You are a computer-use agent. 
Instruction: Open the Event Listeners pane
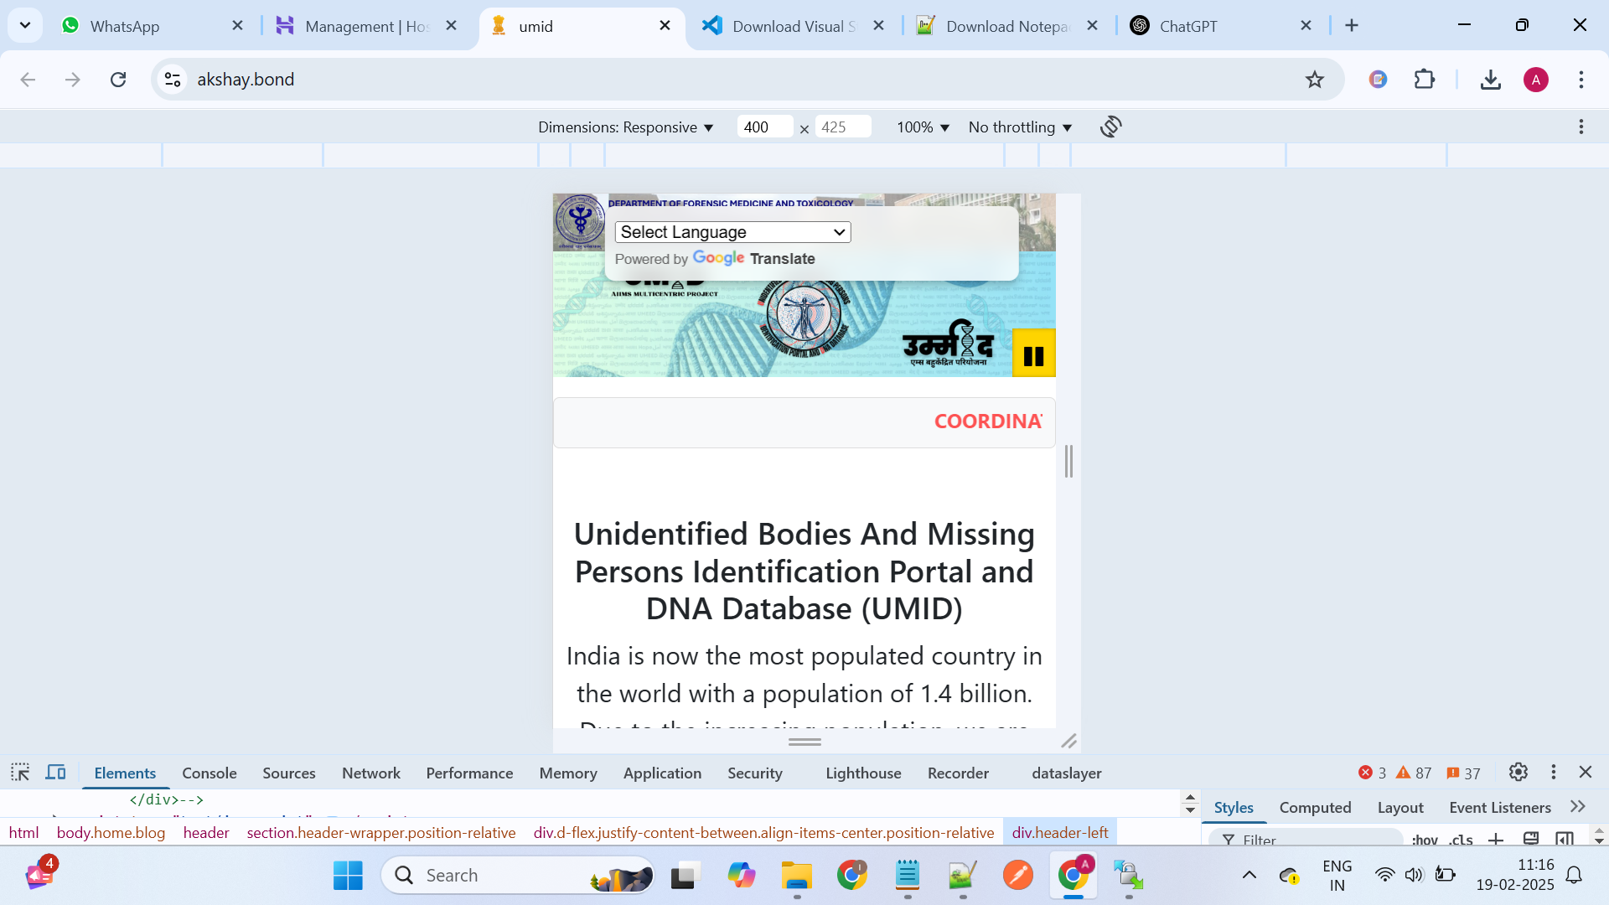[1500, 808]
